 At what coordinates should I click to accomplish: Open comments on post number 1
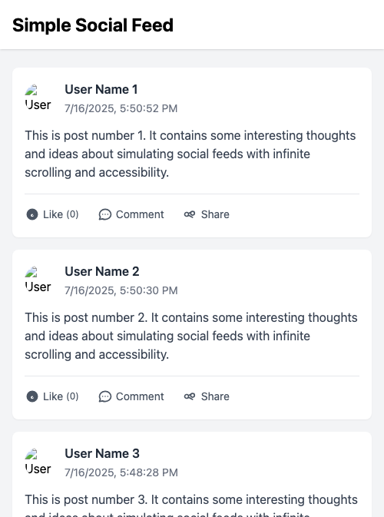click(131, 214)
